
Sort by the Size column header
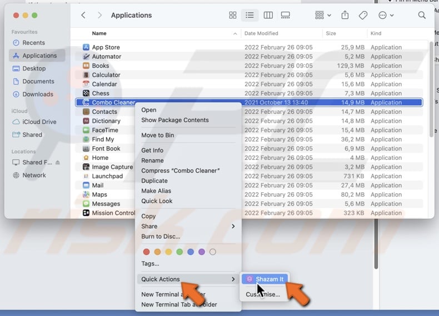[331, 33]
